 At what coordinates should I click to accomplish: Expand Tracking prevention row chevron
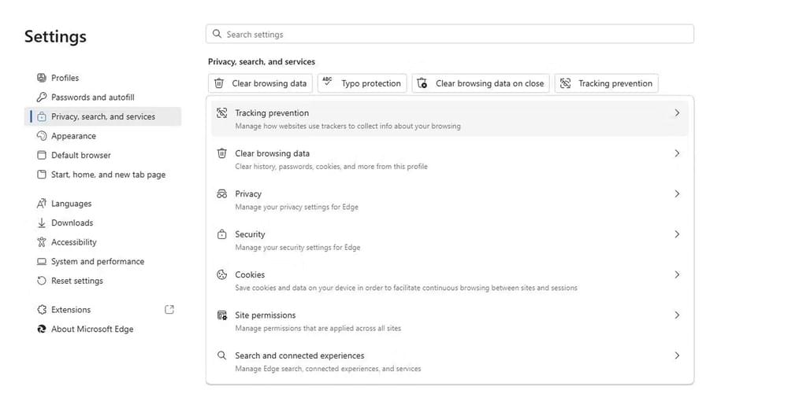coord(677,112)
